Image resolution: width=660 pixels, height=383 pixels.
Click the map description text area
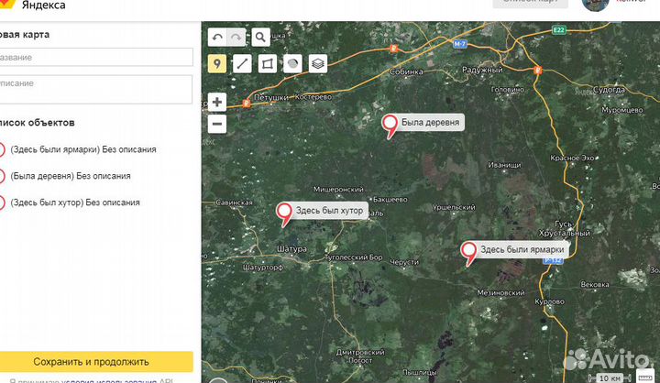95,89
